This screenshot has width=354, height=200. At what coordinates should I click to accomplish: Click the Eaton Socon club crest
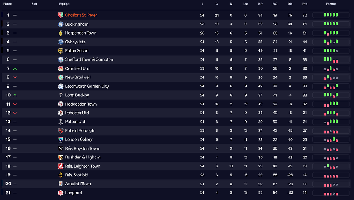click(60, 51)
